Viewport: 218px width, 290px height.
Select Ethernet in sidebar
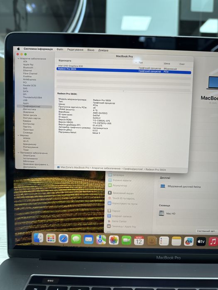click(x=27, y=70)
